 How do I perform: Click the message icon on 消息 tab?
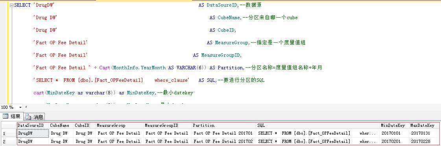pyautogui.click(x=28, y=117)
